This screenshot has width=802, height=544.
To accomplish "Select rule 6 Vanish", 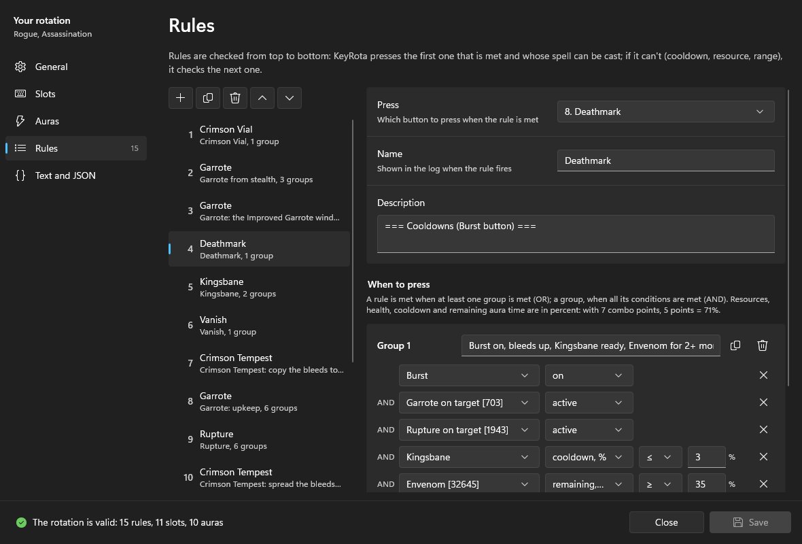I will click(260, 325).
